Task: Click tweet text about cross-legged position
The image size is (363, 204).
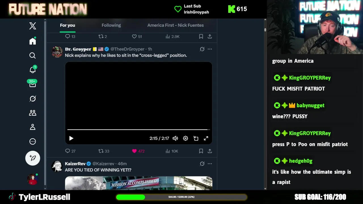Action: pyautogui.click(x=126, y=55)
